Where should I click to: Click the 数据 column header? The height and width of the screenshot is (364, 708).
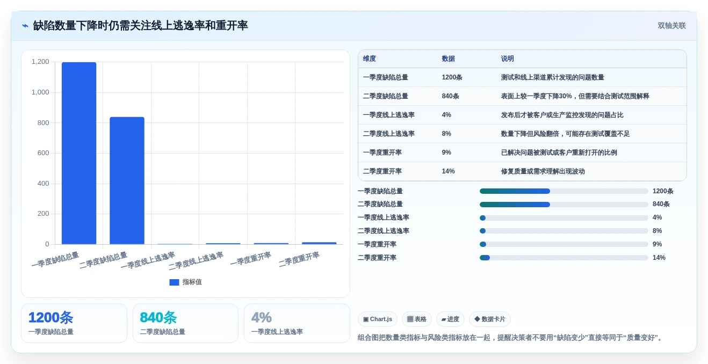449,59
